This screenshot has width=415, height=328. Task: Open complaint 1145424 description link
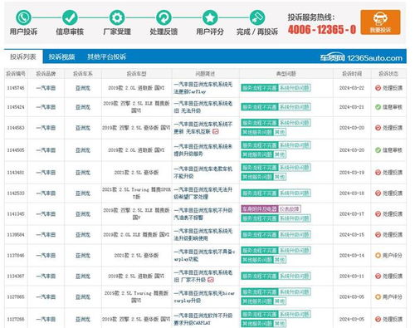click(x=203, y=107)
